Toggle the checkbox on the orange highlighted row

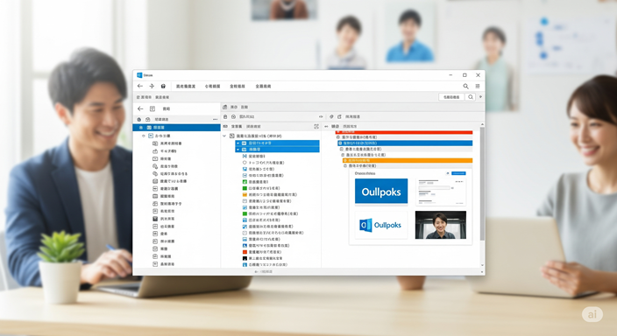(x=344, y=160)
